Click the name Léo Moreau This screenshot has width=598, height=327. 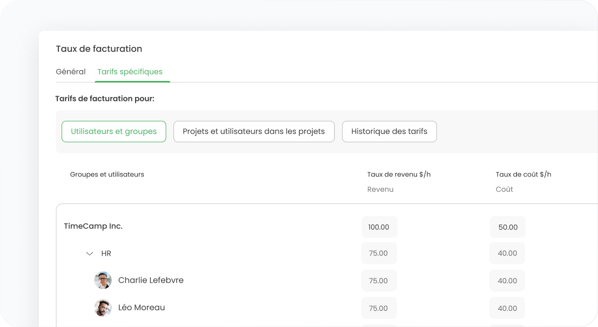(142, 308)
